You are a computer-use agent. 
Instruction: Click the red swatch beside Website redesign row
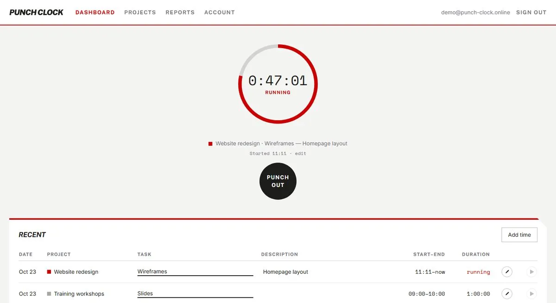click(x=49, y=272)
